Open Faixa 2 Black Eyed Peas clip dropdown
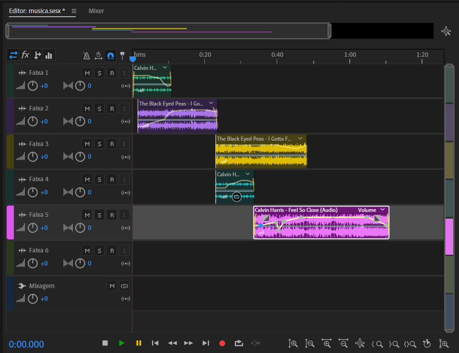 coord(211,103)
